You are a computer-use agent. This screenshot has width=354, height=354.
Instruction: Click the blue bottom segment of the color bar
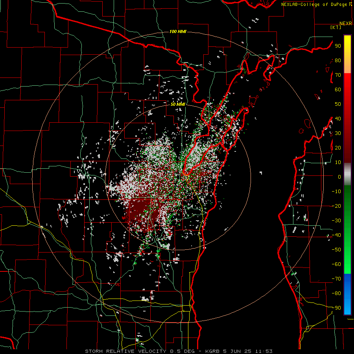tap(347, 294)
